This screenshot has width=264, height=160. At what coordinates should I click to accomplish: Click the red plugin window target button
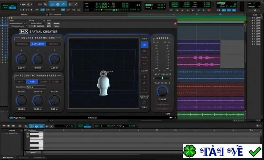pyautogui.click(x=175, y=24)
